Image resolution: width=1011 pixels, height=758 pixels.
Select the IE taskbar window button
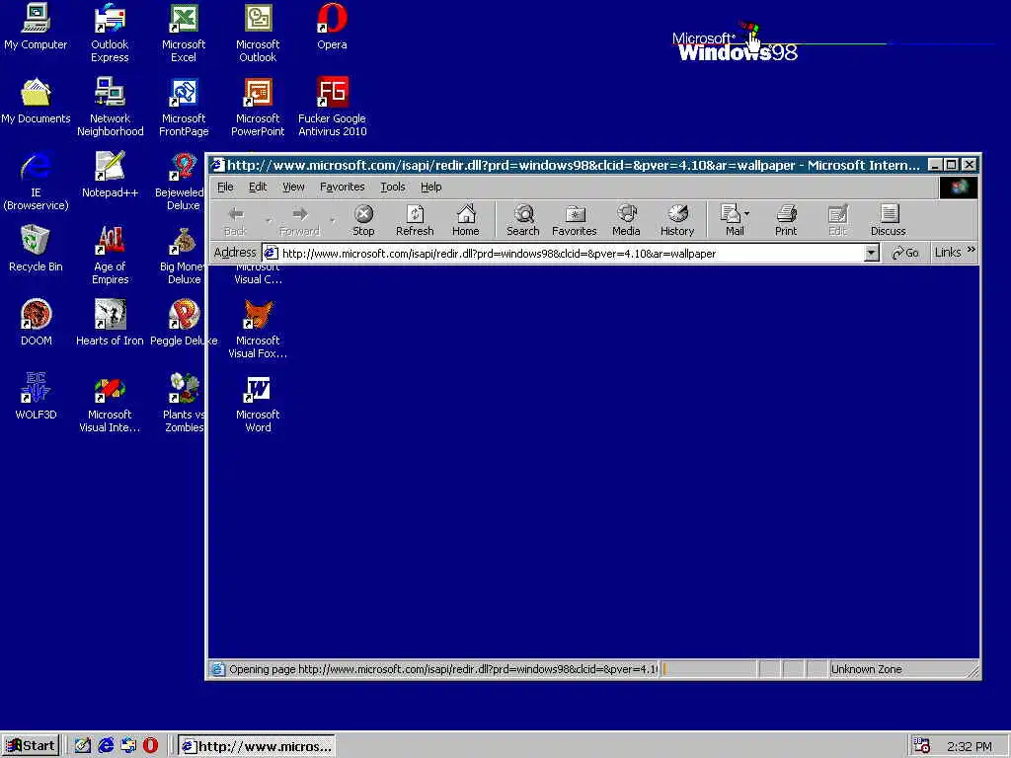[x=256, y=746]
